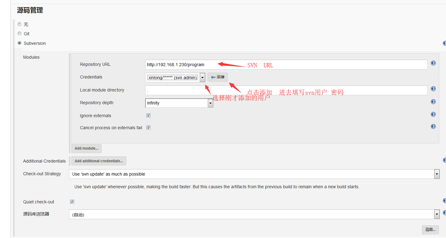This screenshot has height=238, width=446.
Task: Select the Git radio button
Action: point(19,33)
